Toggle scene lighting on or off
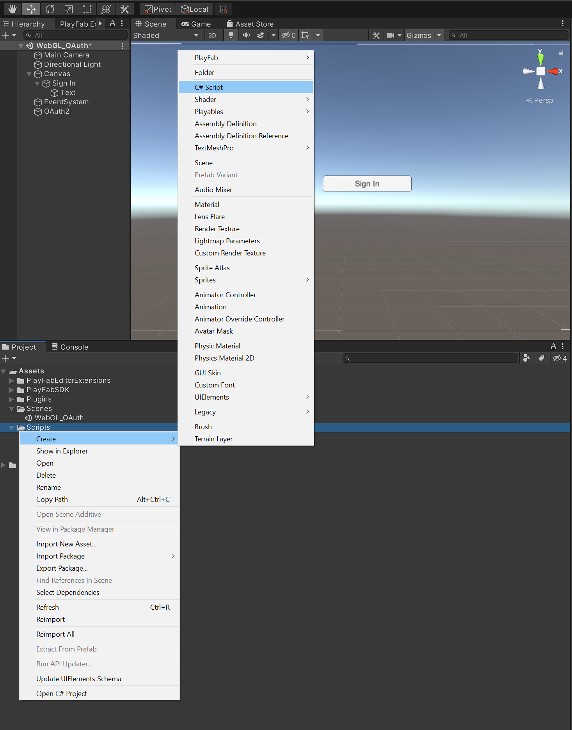 231,36
